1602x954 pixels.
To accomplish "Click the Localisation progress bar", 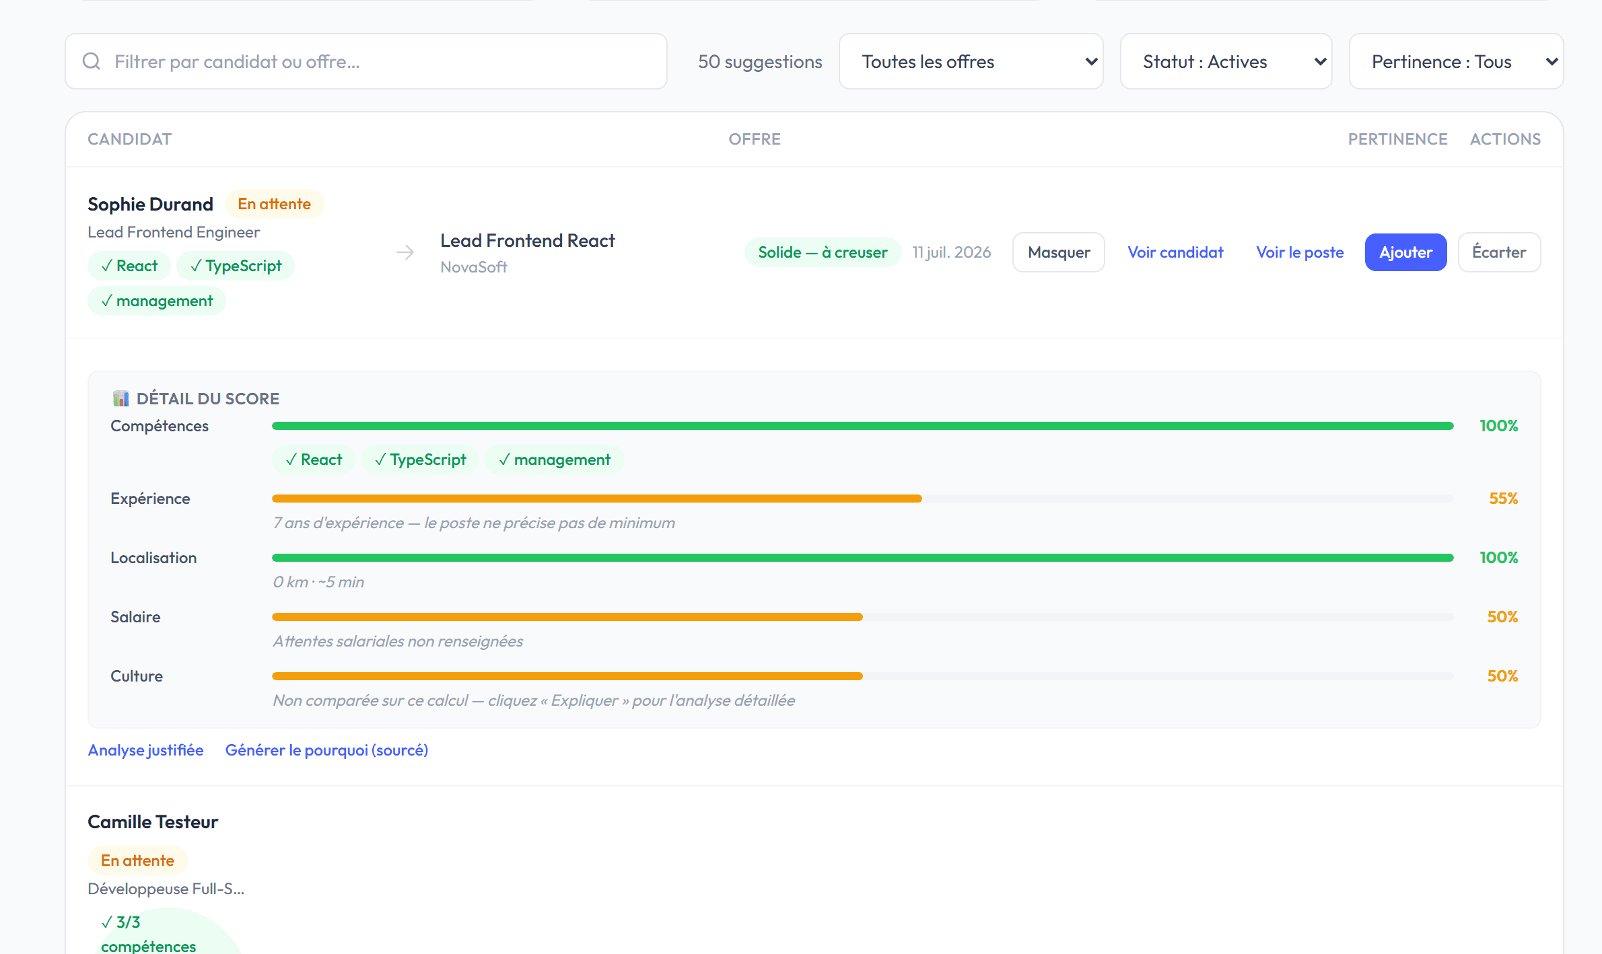I will 862,558.
